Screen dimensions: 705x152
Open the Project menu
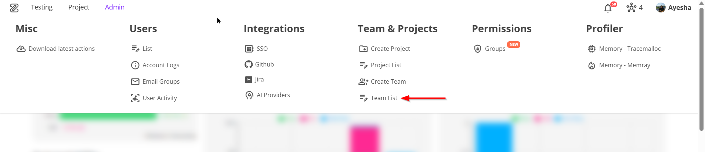pyautogui.click(x=79, y=7)
